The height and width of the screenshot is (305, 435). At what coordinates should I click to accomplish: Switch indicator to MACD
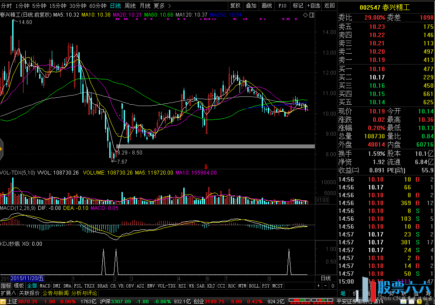point(45,286)
